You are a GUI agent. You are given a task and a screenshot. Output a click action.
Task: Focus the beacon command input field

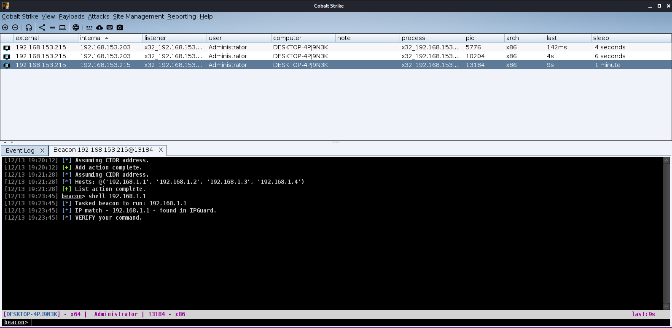point(350,323)
